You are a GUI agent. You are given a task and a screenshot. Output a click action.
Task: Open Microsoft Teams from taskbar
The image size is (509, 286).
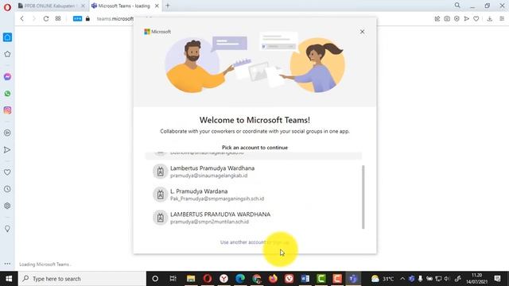pos(353,279)
